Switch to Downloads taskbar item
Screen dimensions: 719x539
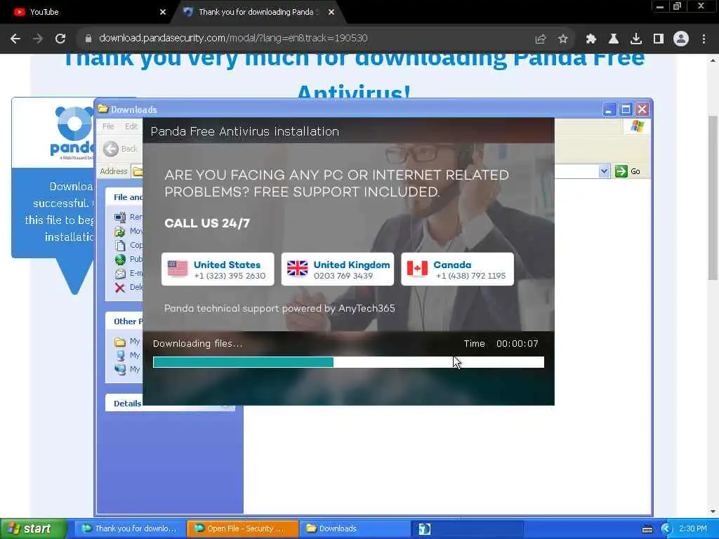pos(355,528)
